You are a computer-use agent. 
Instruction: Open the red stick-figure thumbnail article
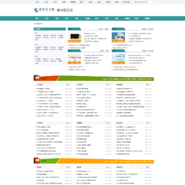75,59
